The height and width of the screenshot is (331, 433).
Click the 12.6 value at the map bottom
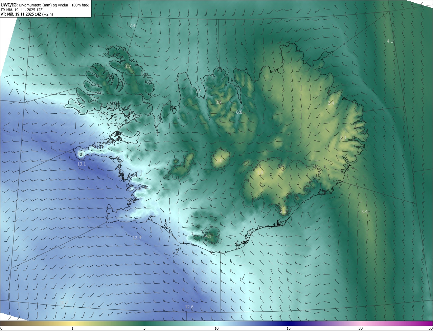(189, 307)
